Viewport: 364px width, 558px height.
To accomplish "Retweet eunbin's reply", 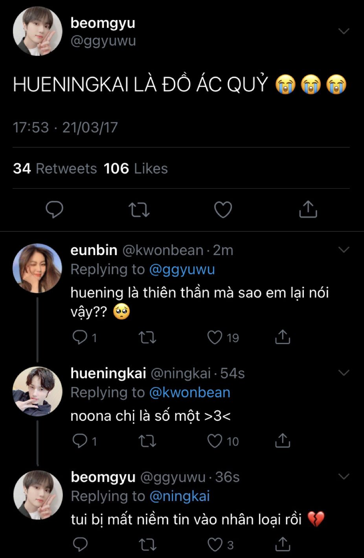I will pos(147,338).
